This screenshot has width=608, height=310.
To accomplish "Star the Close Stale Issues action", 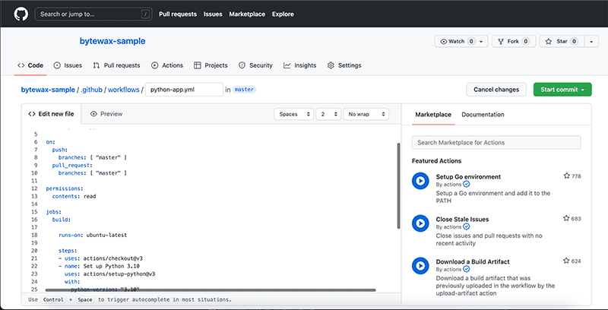I will (567, 218).
